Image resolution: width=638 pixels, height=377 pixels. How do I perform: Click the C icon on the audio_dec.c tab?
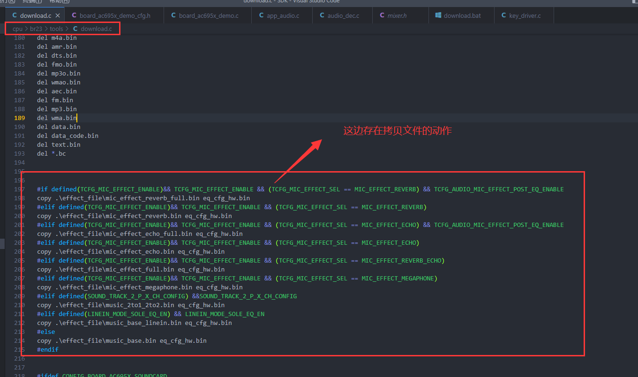point(322,15)
